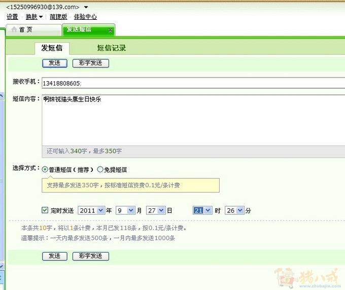Click the left sidebar scroll-up arrow
Screen dimensions: 345x290
point(2,96)
